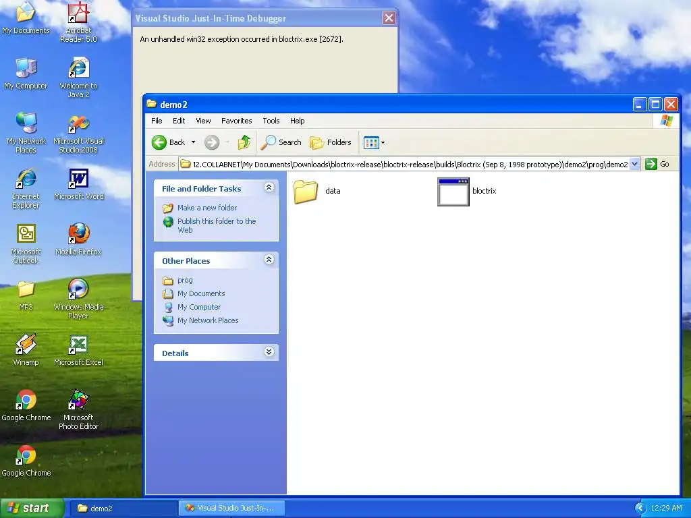Open the View menu

pos(203,121)
